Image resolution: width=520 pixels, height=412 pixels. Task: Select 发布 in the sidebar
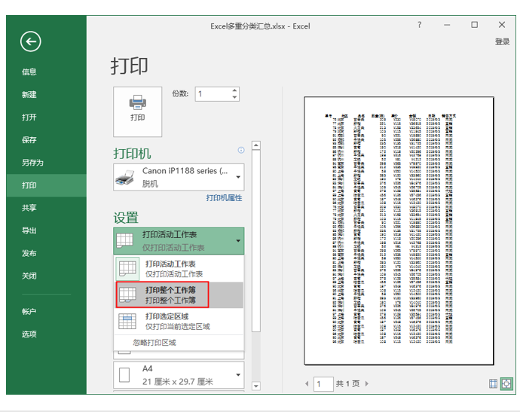pyautogui.click(x=29, y=253)
